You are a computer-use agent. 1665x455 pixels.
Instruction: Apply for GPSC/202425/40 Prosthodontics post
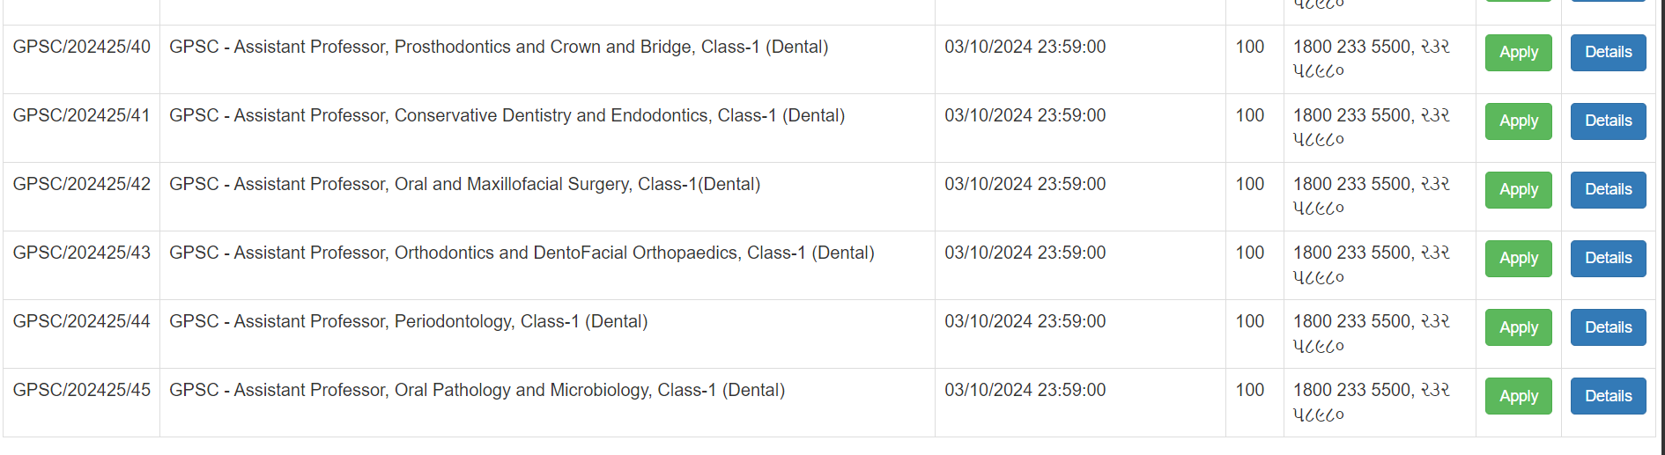tap(1518, 53)
